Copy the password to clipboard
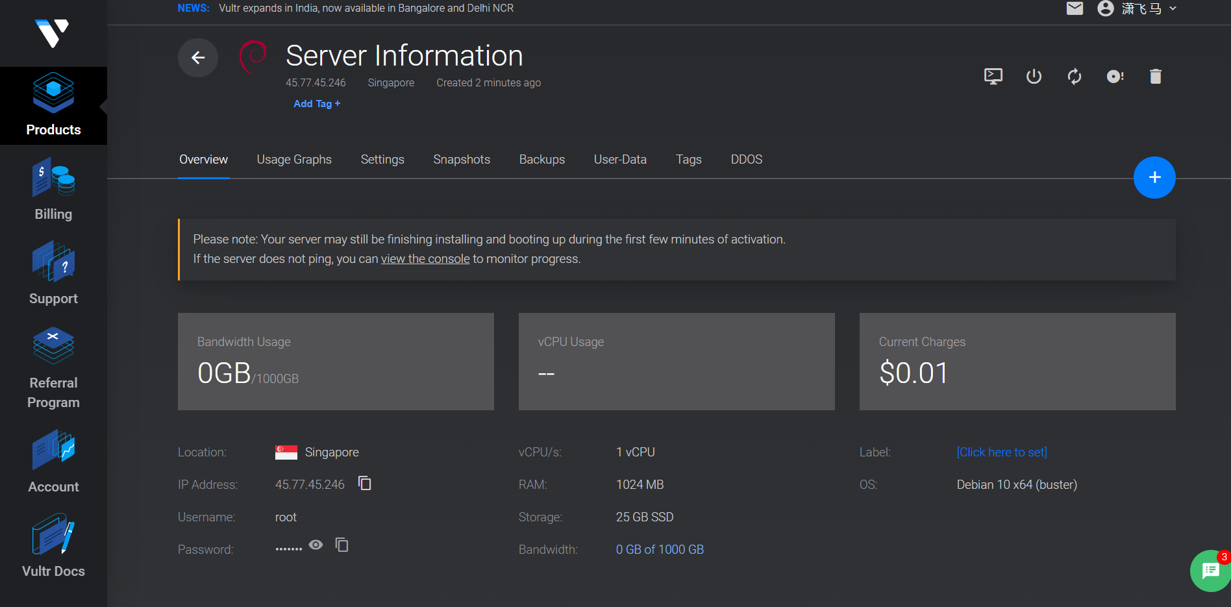The image size is (1231, 607). [342, 545]
